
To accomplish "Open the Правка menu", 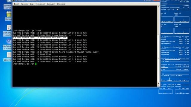I will pos(24,4).
